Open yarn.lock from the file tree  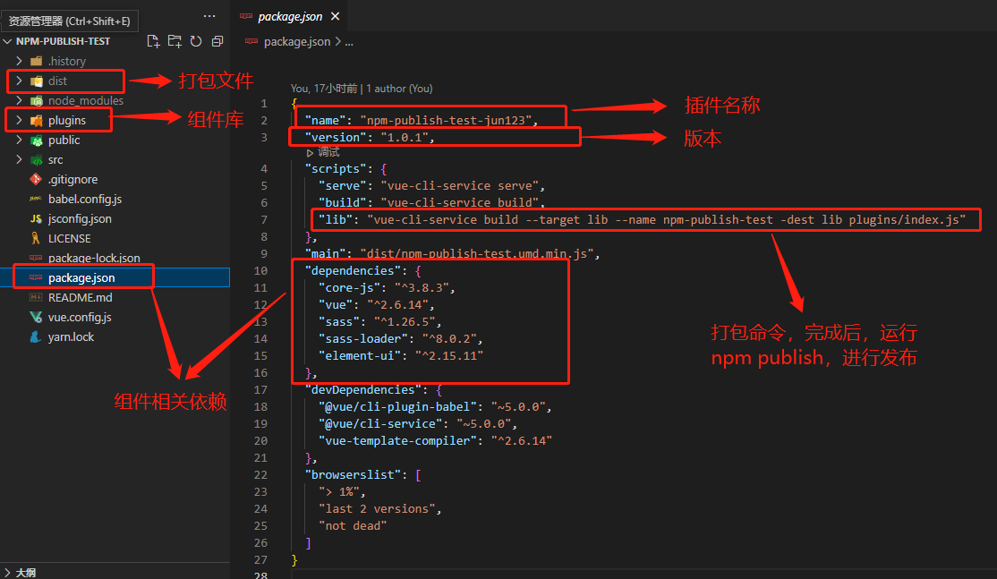tap(71, 336)
